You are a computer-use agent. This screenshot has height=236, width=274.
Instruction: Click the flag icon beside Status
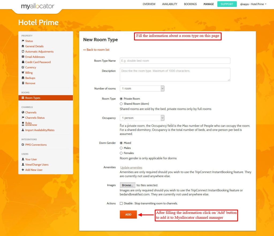23,41
